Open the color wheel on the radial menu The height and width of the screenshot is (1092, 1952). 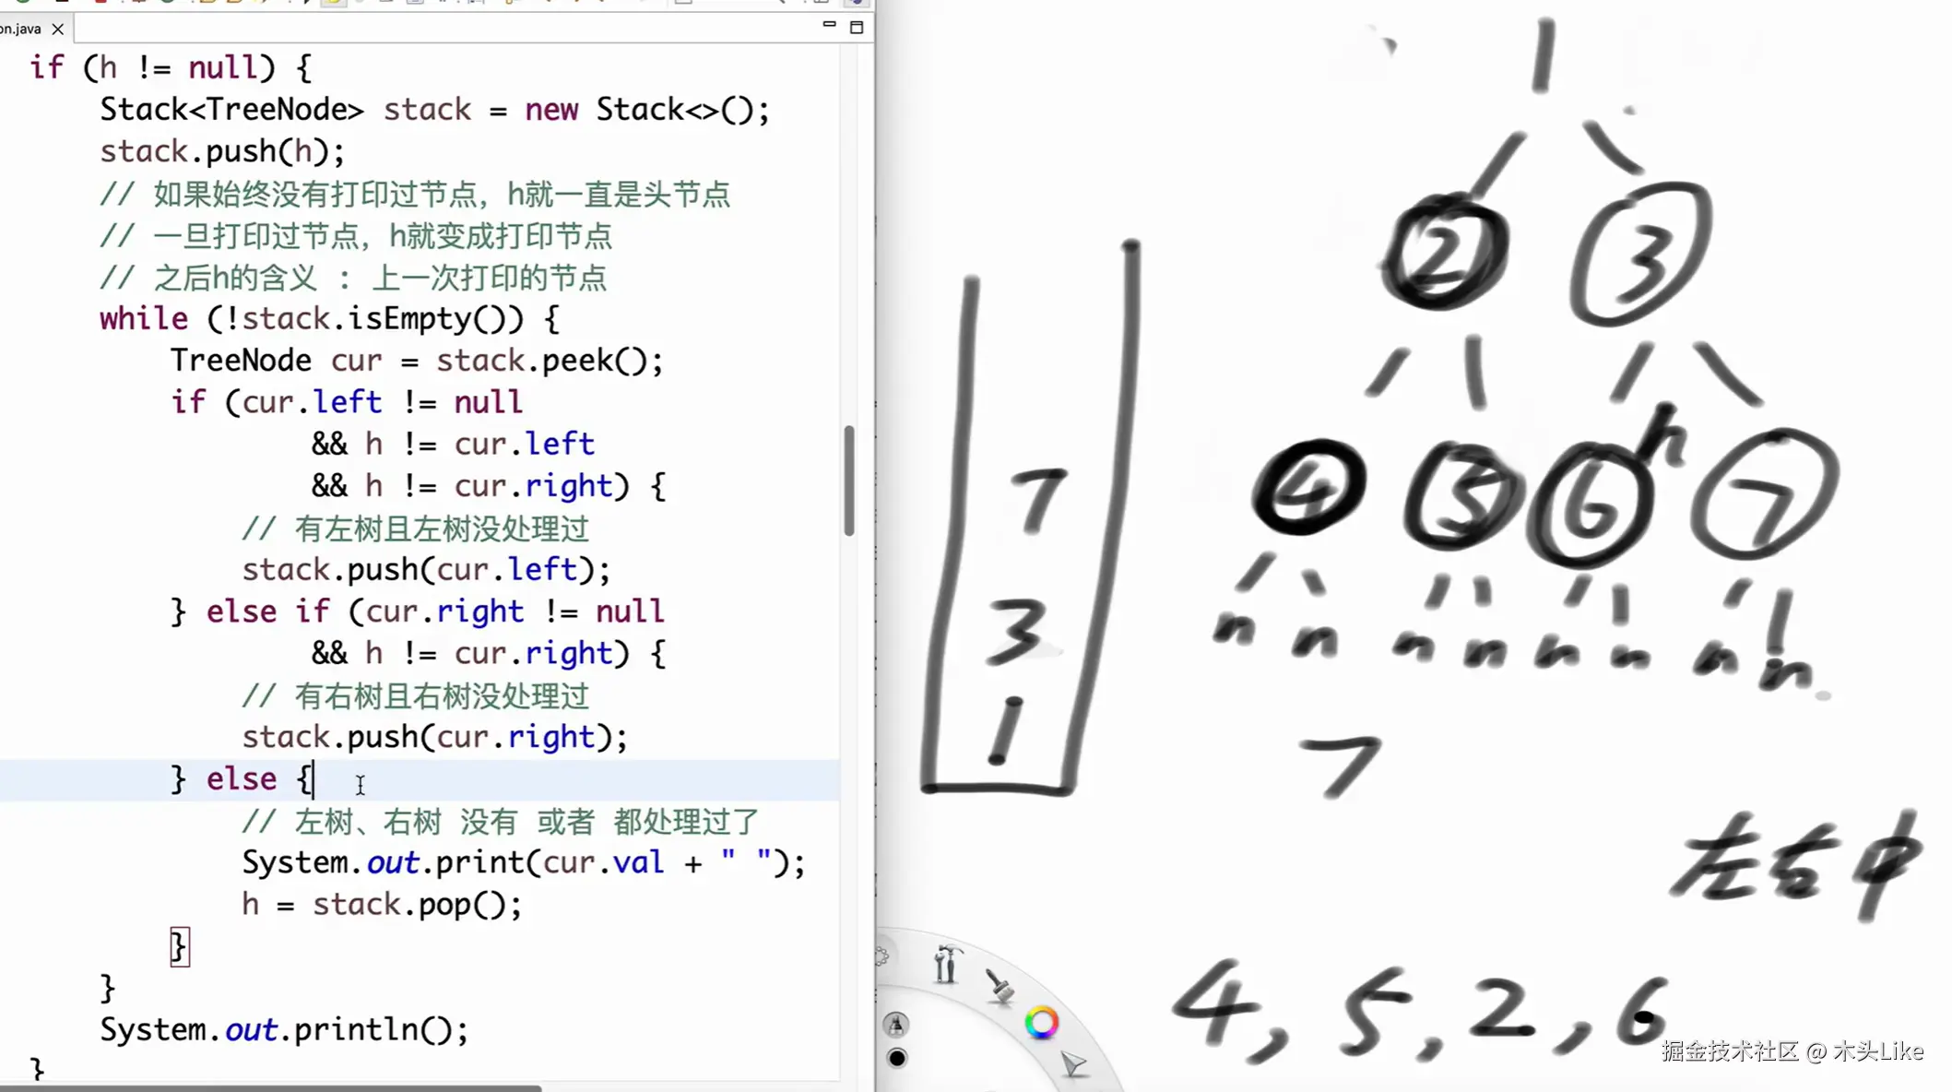(1043, 1023)
